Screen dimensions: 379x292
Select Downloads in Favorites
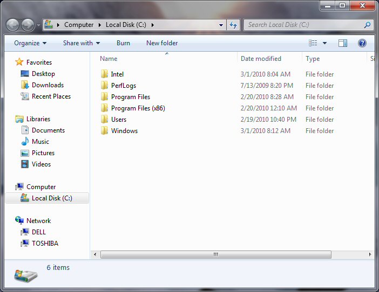(x=48, y=85)
